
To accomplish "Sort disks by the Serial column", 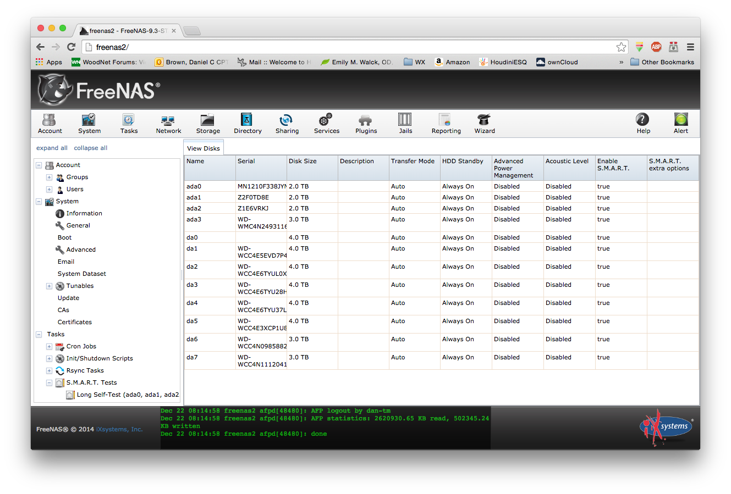I will [x=261, y=168].
